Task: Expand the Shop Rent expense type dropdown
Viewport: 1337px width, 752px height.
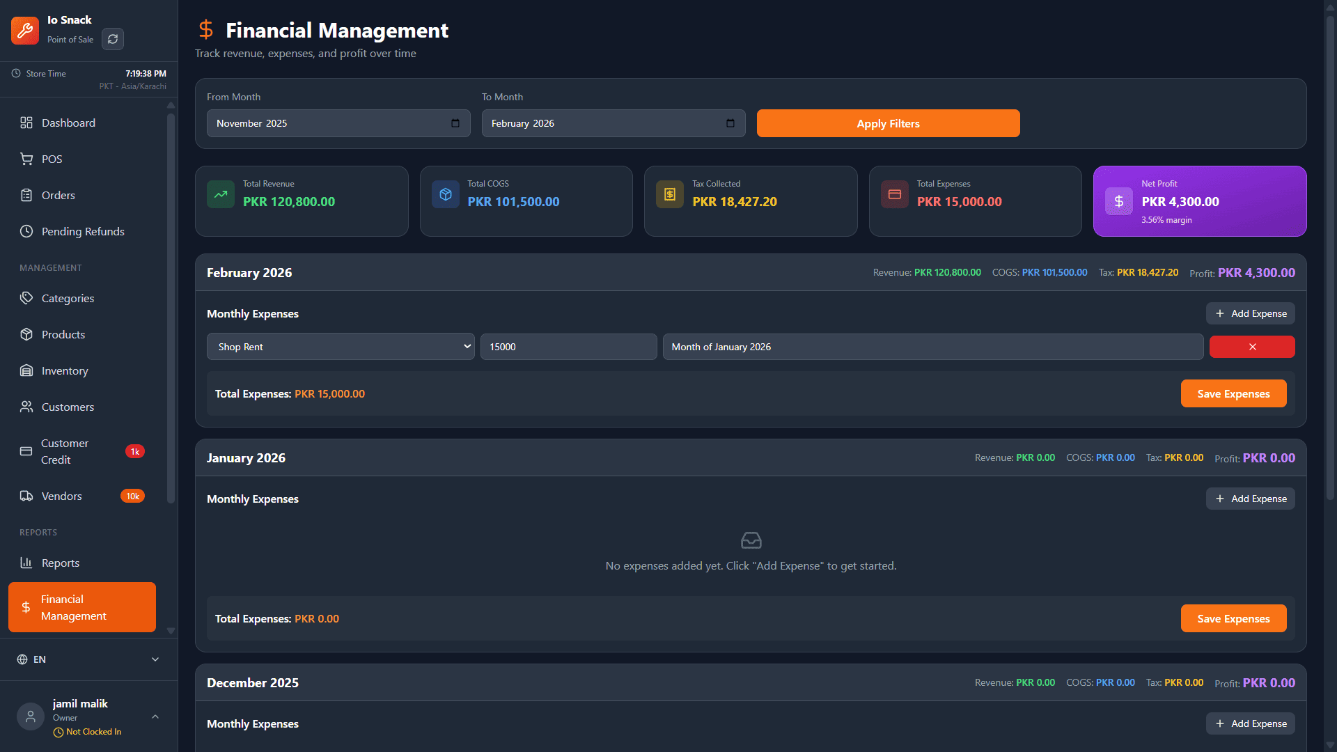Action: [340, 347]
